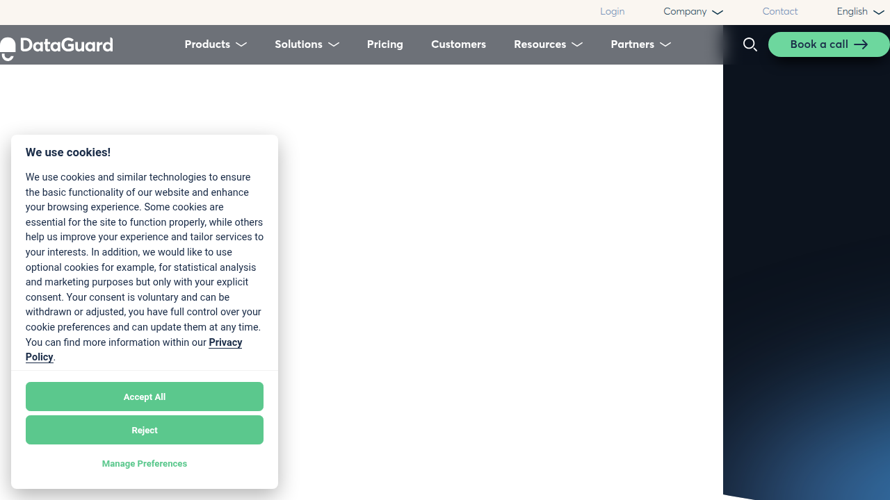
Task: Open the Customers page
Action: pos(458,44)
